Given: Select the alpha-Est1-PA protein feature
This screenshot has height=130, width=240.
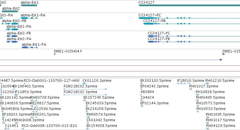Looking at the screenshot, I should 29,47.
